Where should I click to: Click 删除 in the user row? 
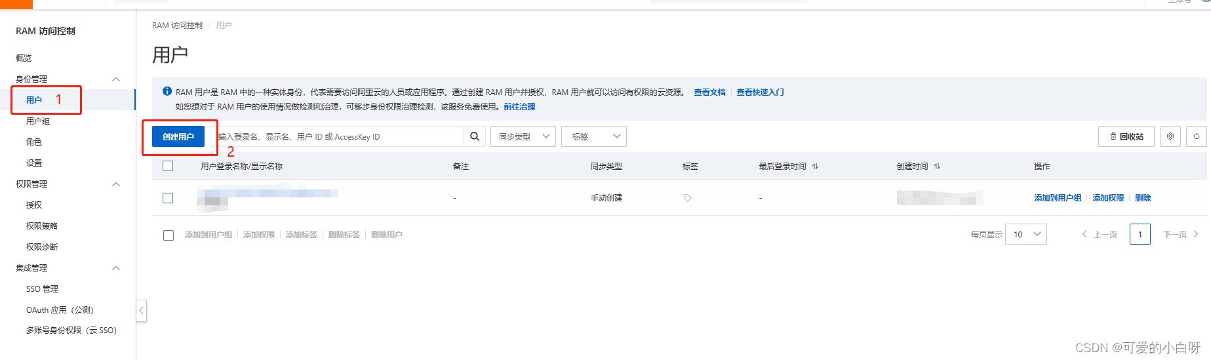coord(1143,197)
